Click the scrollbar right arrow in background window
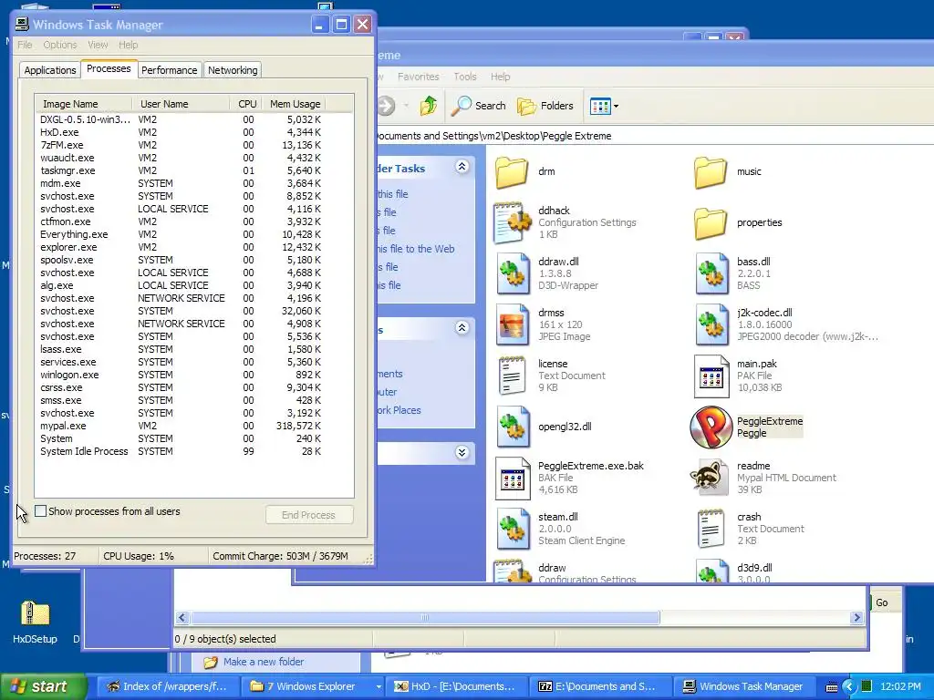The image size is (934, 700). pos(856,617)
